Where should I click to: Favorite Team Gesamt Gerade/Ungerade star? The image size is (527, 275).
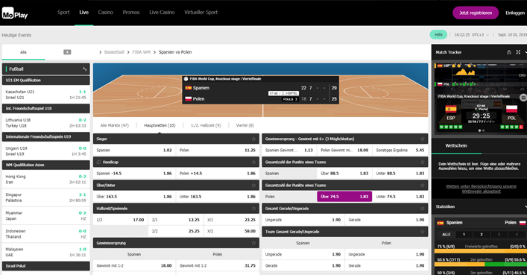pyautogui.click(x=422, y=232)
